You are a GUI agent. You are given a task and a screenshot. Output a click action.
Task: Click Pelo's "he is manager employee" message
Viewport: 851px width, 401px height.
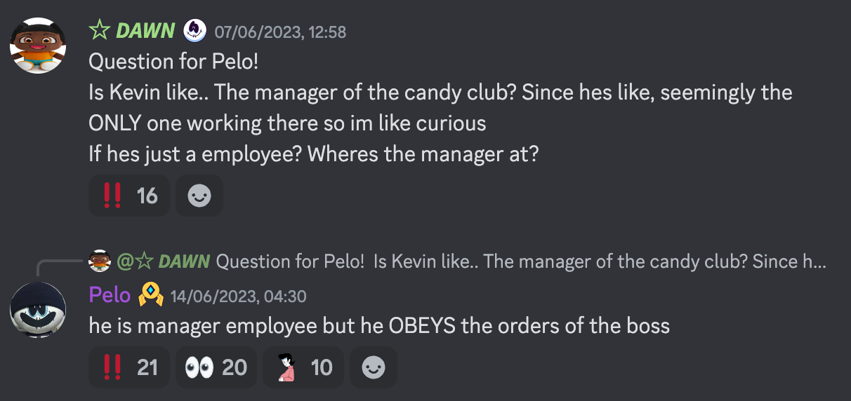coord(379,326)
